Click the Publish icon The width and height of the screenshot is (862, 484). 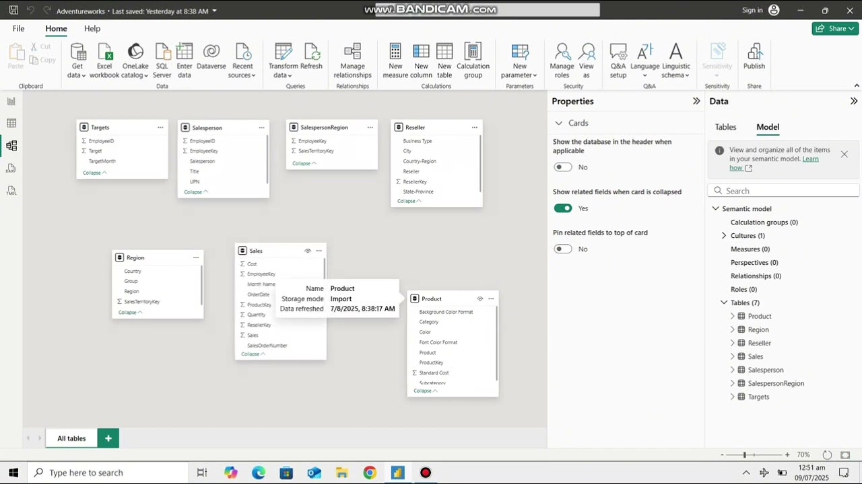(754, 52)
